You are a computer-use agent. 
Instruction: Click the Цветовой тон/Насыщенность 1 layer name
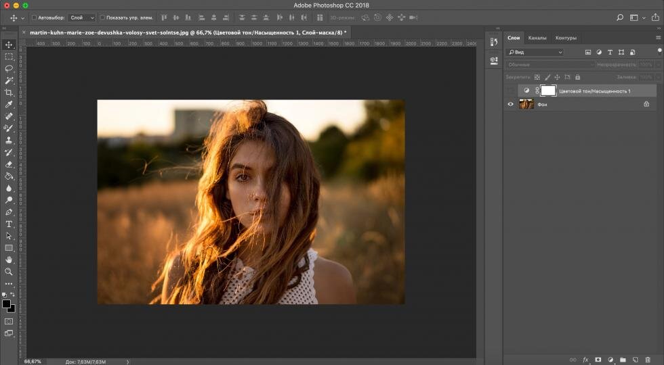pyautogui.click(x=594, y=91)
